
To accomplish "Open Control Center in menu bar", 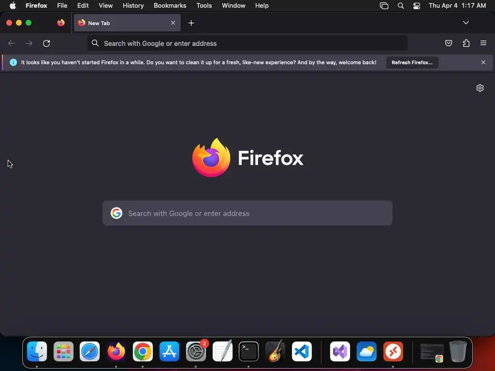I will click(417, 6).
